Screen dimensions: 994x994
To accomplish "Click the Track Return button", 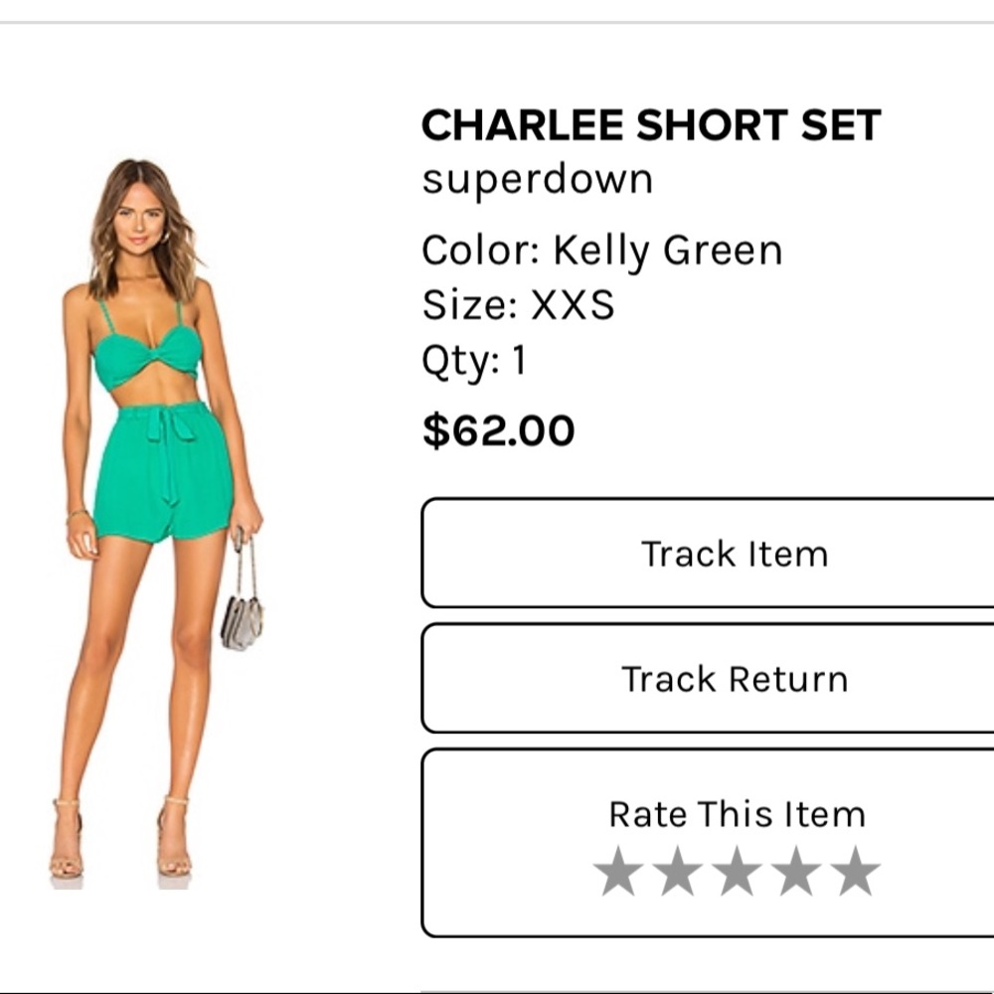I will 737,679.
